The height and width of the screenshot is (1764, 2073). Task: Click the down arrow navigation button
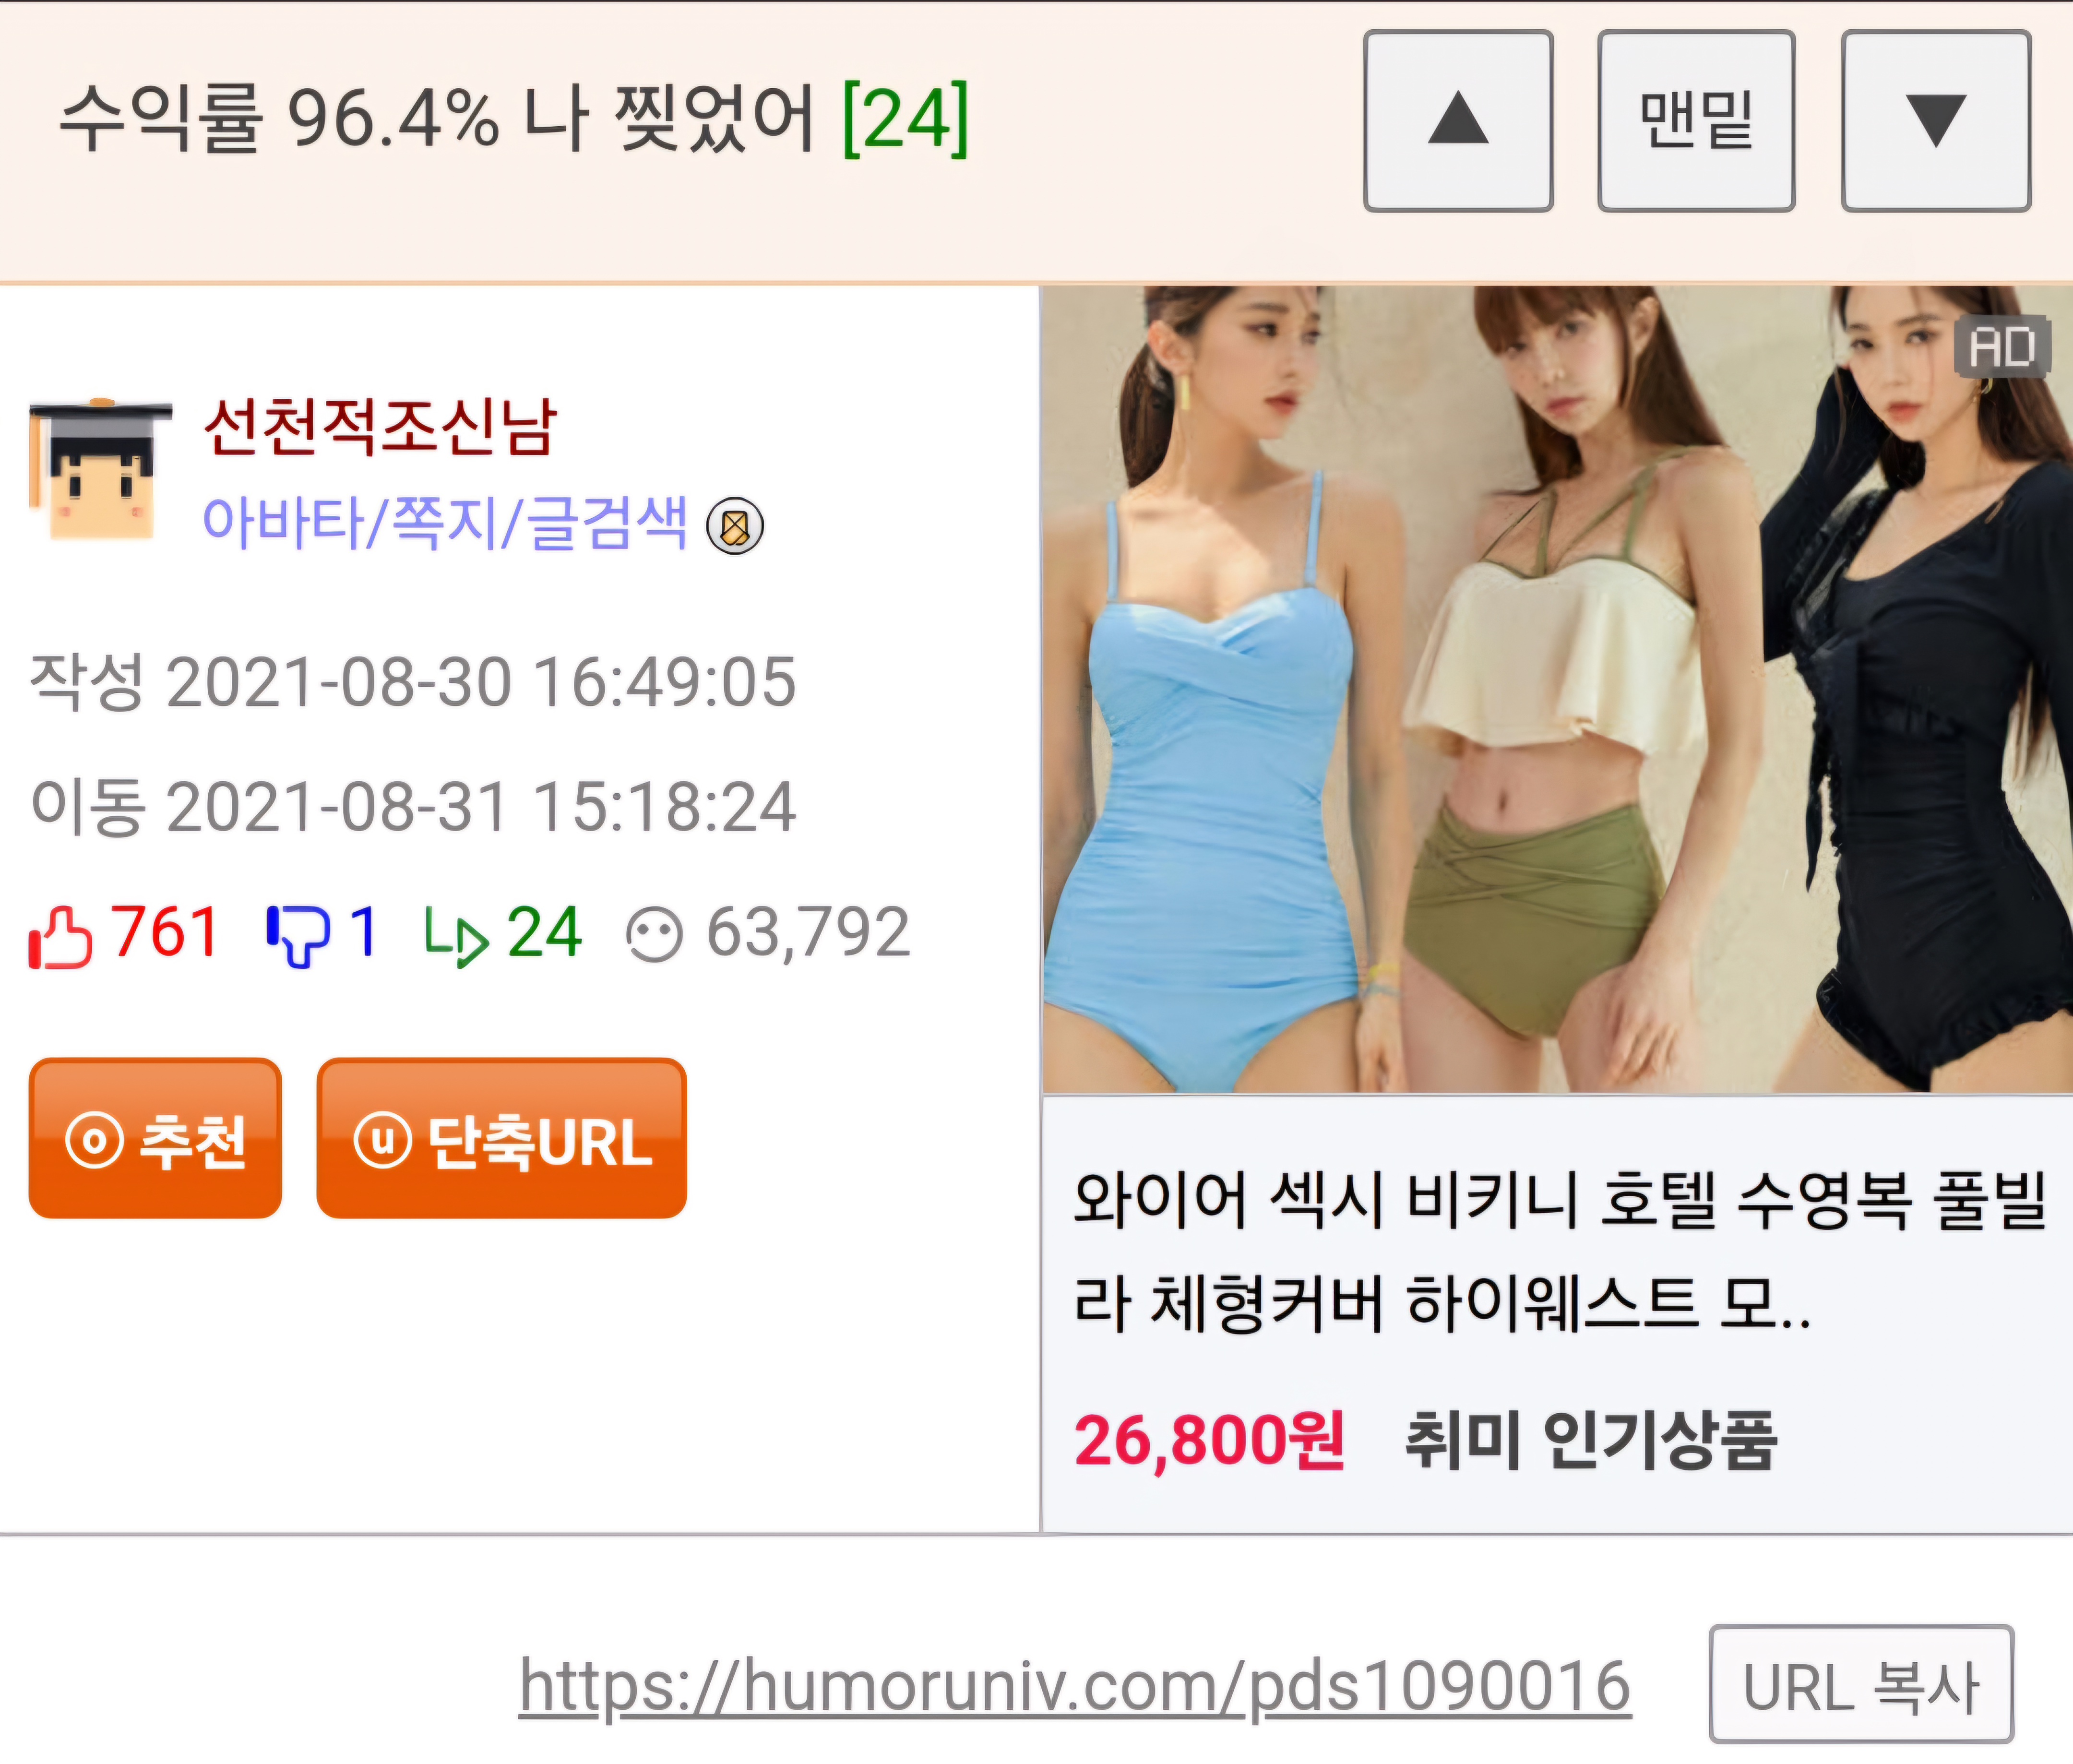click(x=1936, y=121)
